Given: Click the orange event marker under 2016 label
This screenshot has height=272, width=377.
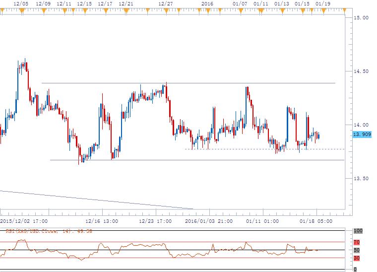Looking at the screenshot, I should click(x=208, y=10).
